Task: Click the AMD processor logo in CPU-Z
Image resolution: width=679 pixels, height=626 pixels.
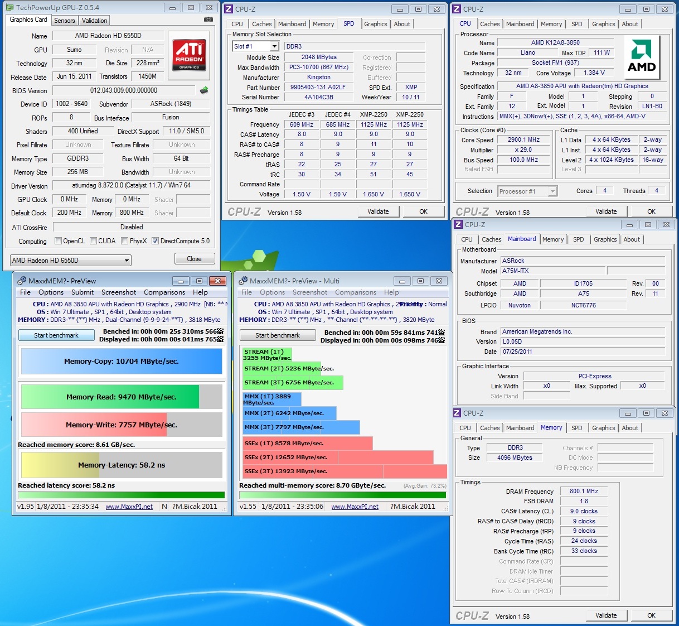Action: coord(641,56)
